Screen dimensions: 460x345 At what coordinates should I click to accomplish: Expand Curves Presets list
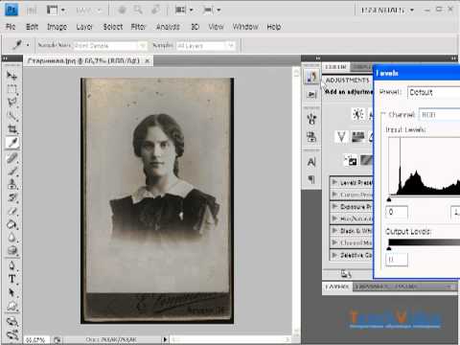tap(334, 195)
